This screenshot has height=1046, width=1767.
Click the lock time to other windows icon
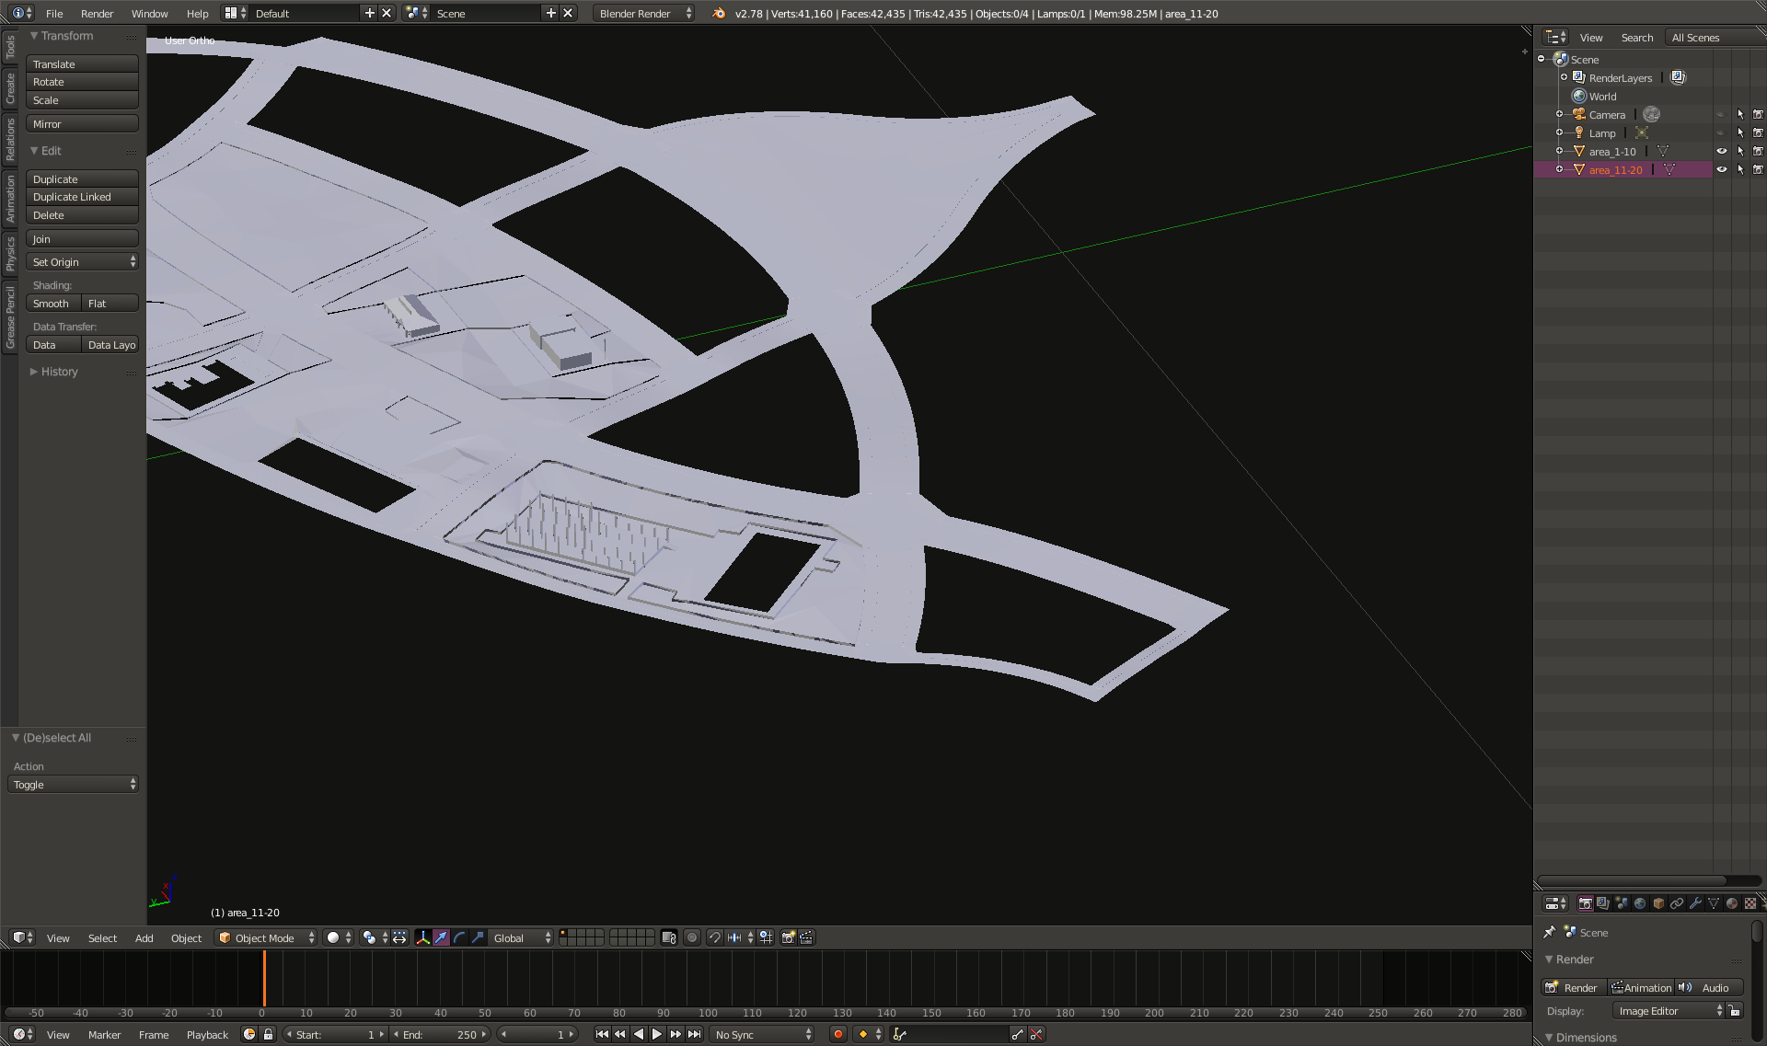pyautogui.click(x=268, y=1034)
